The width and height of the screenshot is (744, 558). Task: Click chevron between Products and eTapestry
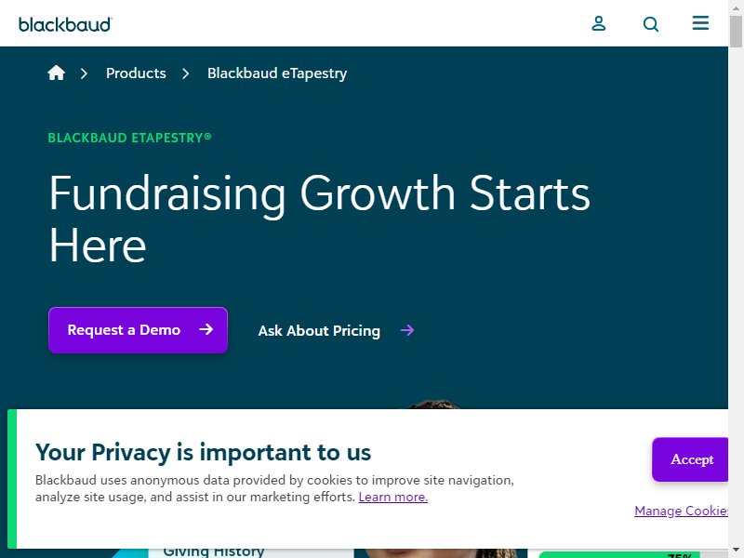tap(186, 73)
